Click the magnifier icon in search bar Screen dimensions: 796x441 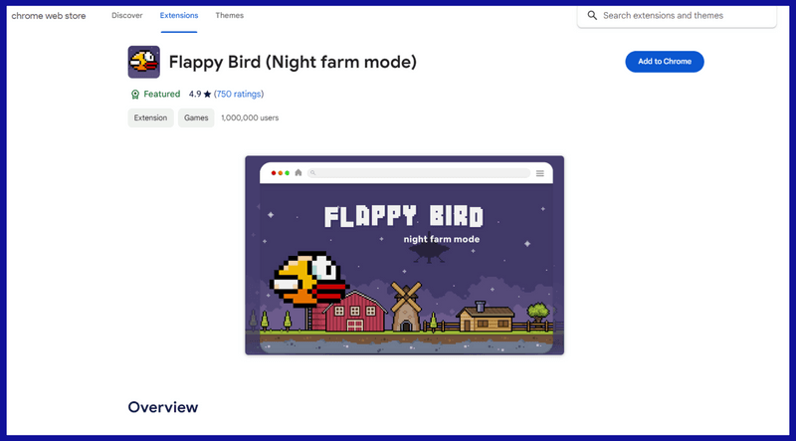[x=592, y=16]
